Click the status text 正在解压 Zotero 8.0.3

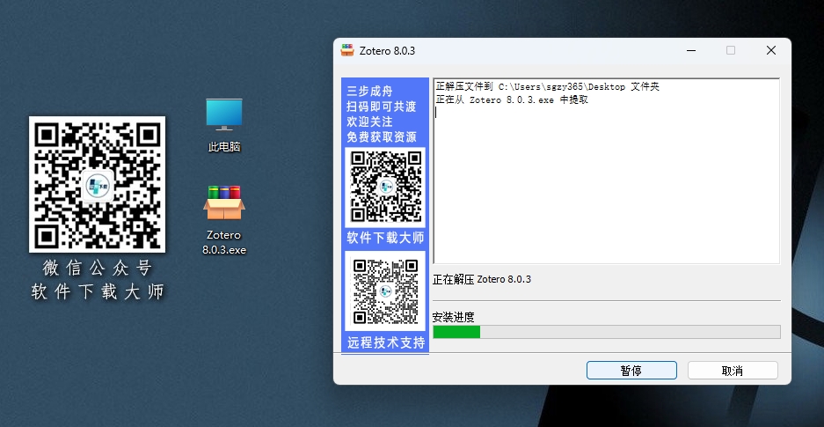[x=481, y=279]
